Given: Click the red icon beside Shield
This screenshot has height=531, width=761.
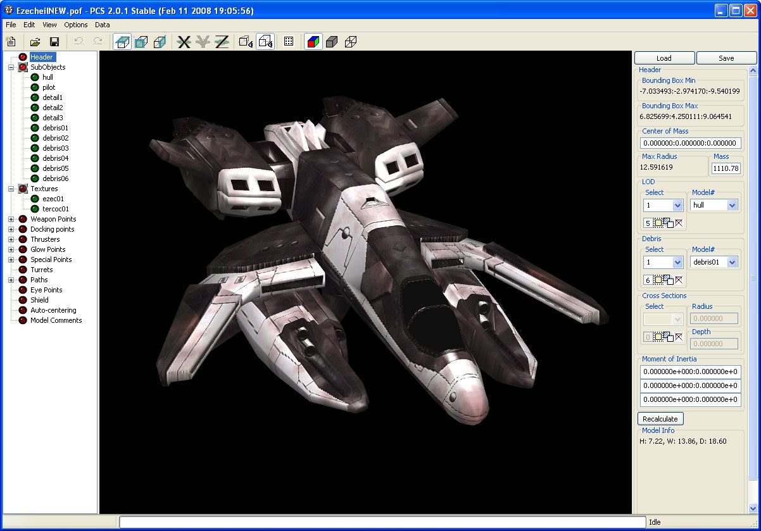Looking at the screenshot, I should pyautogui.click(x=23, y=300).
